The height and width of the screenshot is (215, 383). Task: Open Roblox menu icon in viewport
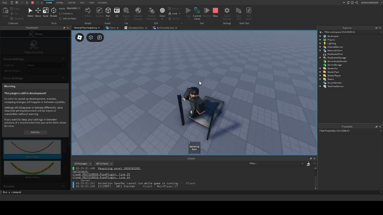point(80,38)
